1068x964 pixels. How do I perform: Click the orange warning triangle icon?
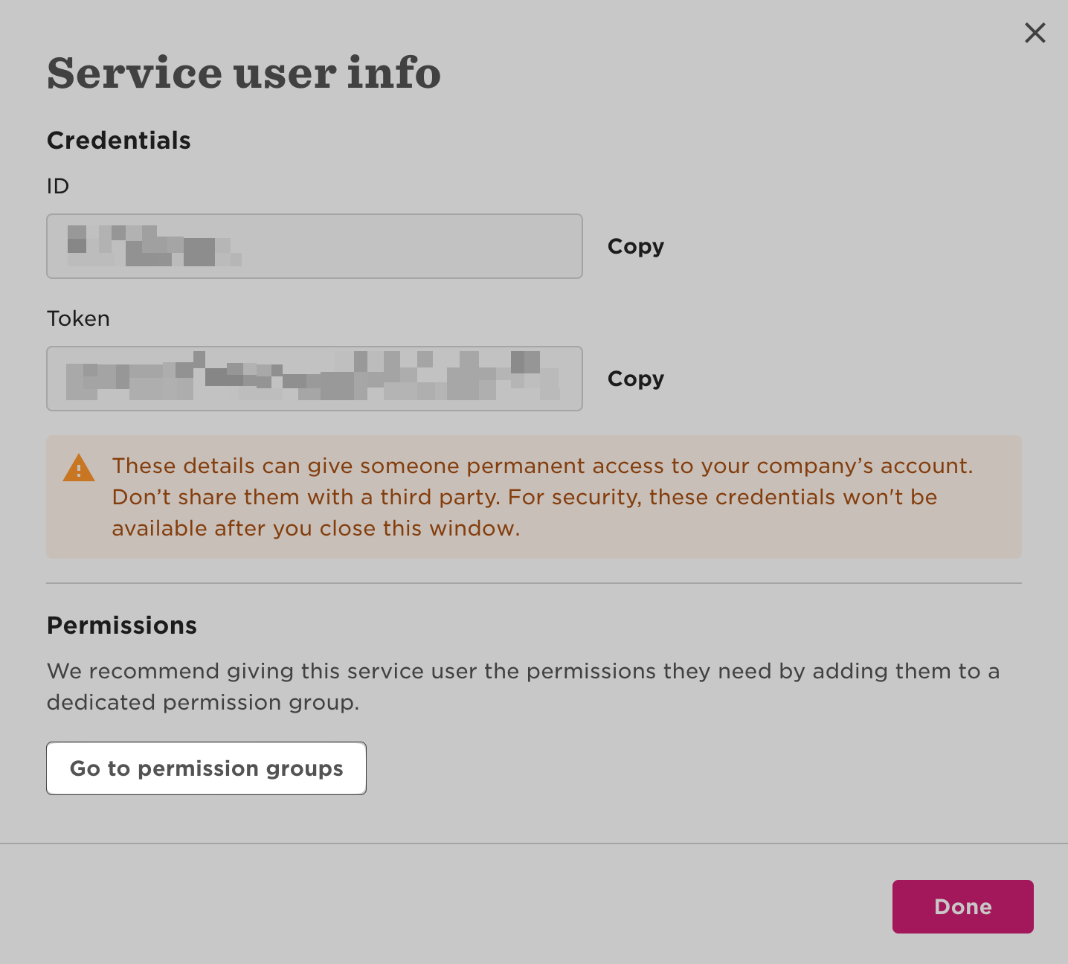[x=79, y=469]
